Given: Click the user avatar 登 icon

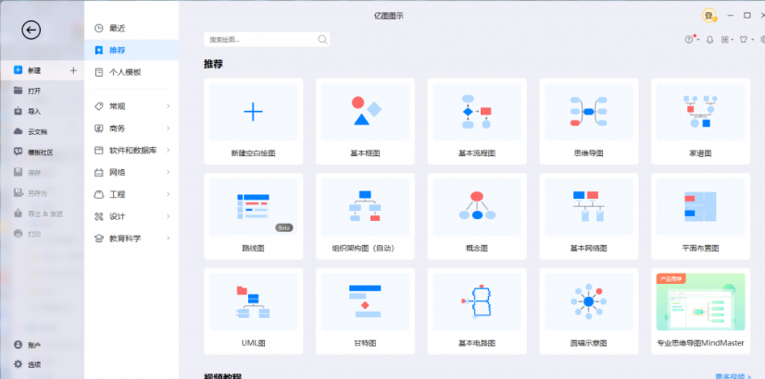Looking at the screenshot, I should point(709,16).
